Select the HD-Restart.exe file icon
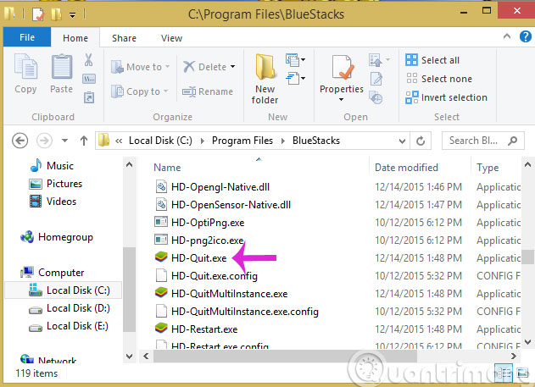This screenshot has width=535, height=387. pos(161,328)
